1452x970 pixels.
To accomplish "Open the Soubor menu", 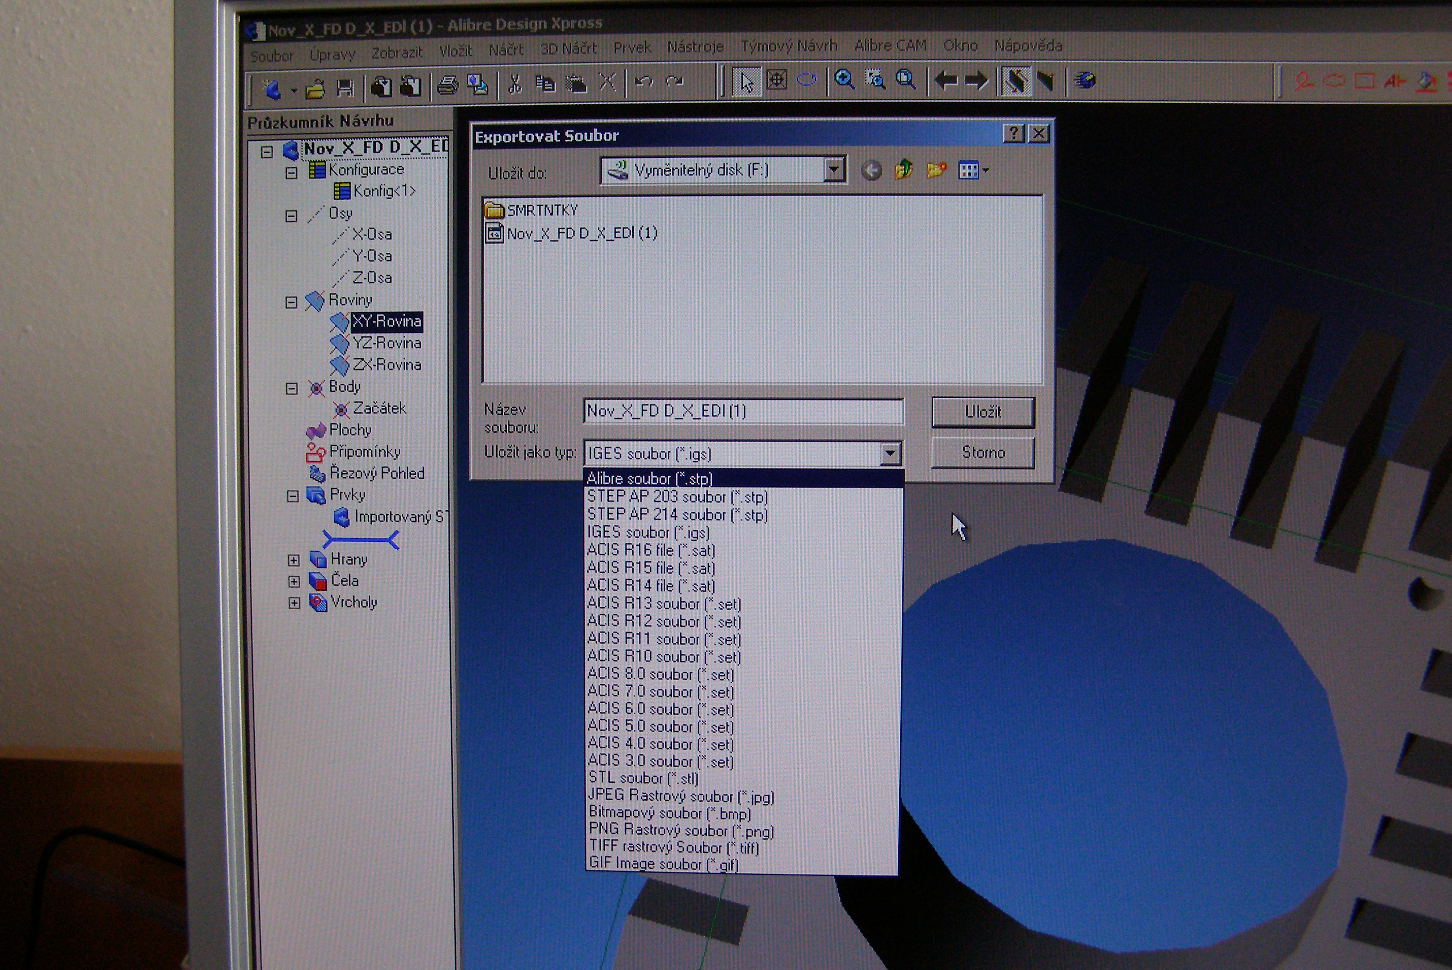I will pos(271,56).
